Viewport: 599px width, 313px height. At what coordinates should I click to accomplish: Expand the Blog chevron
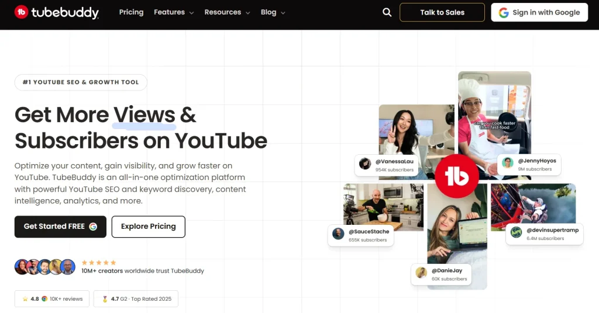click(x=283, y=13)
